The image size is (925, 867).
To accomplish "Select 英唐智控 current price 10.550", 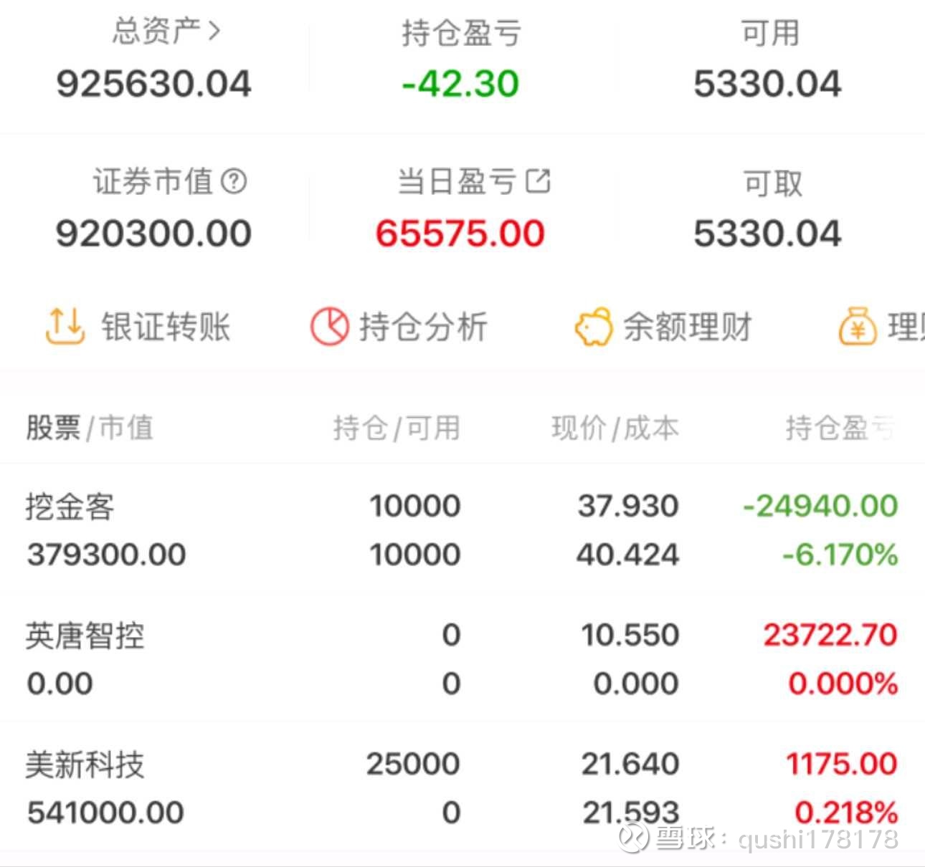I will coord(630,635).
